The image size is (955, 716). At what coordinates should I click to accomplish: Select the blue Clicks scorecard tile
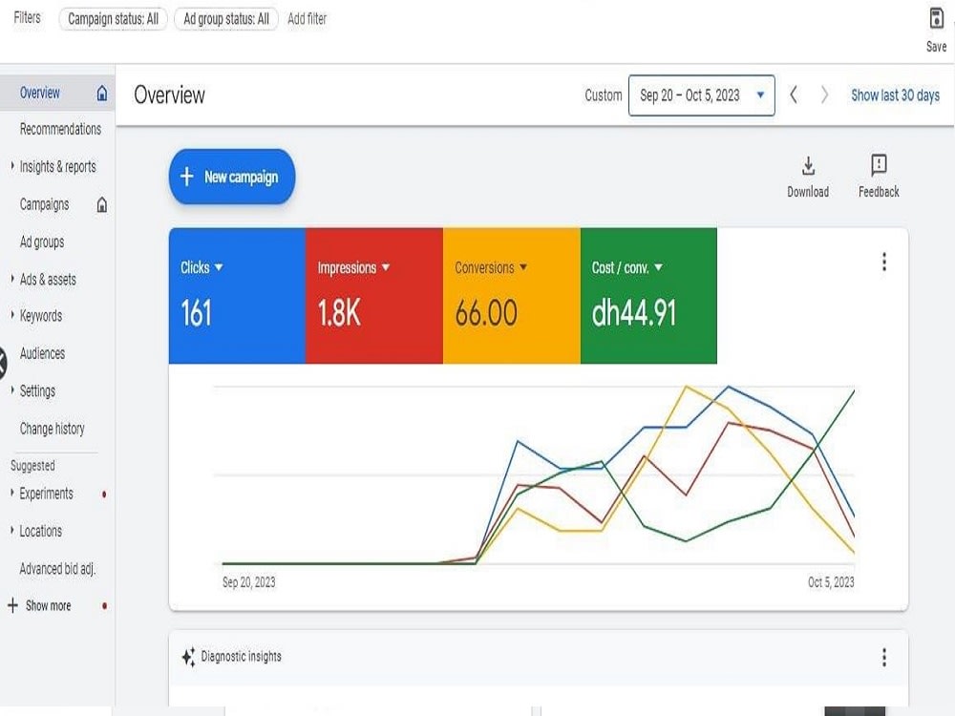pos(237,296)
